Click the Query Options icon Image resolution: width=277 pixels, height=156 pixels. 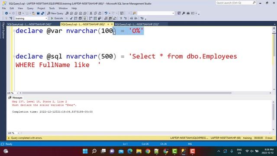coord(80,18)
